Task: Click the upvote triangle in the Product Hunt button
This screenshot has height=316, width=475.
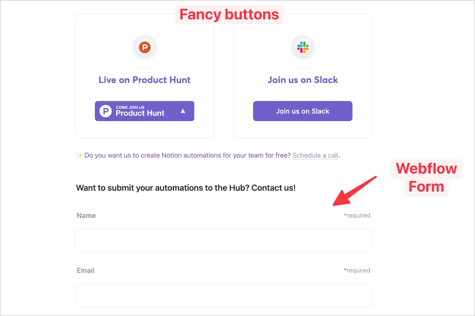Action: (x=183, y=110)
